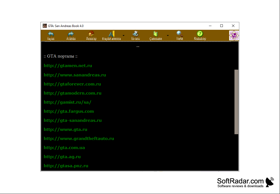Click the vertical scrollbar thumb

click(236, 102)
